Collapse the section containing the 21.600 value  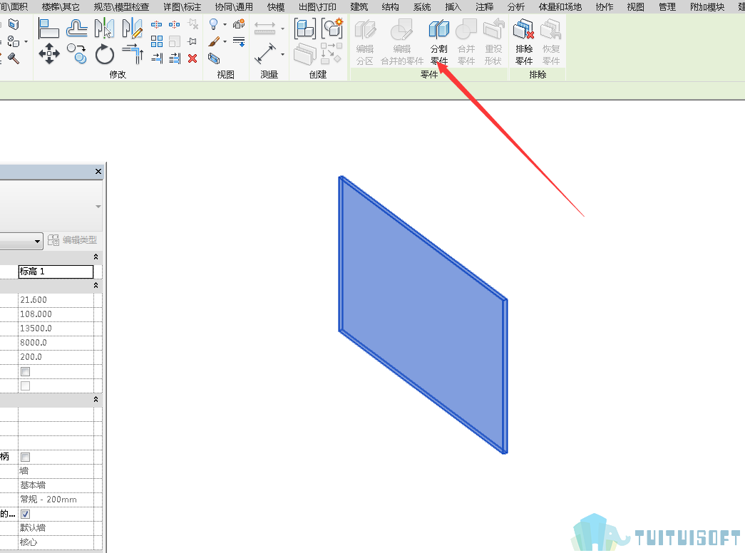96,285
